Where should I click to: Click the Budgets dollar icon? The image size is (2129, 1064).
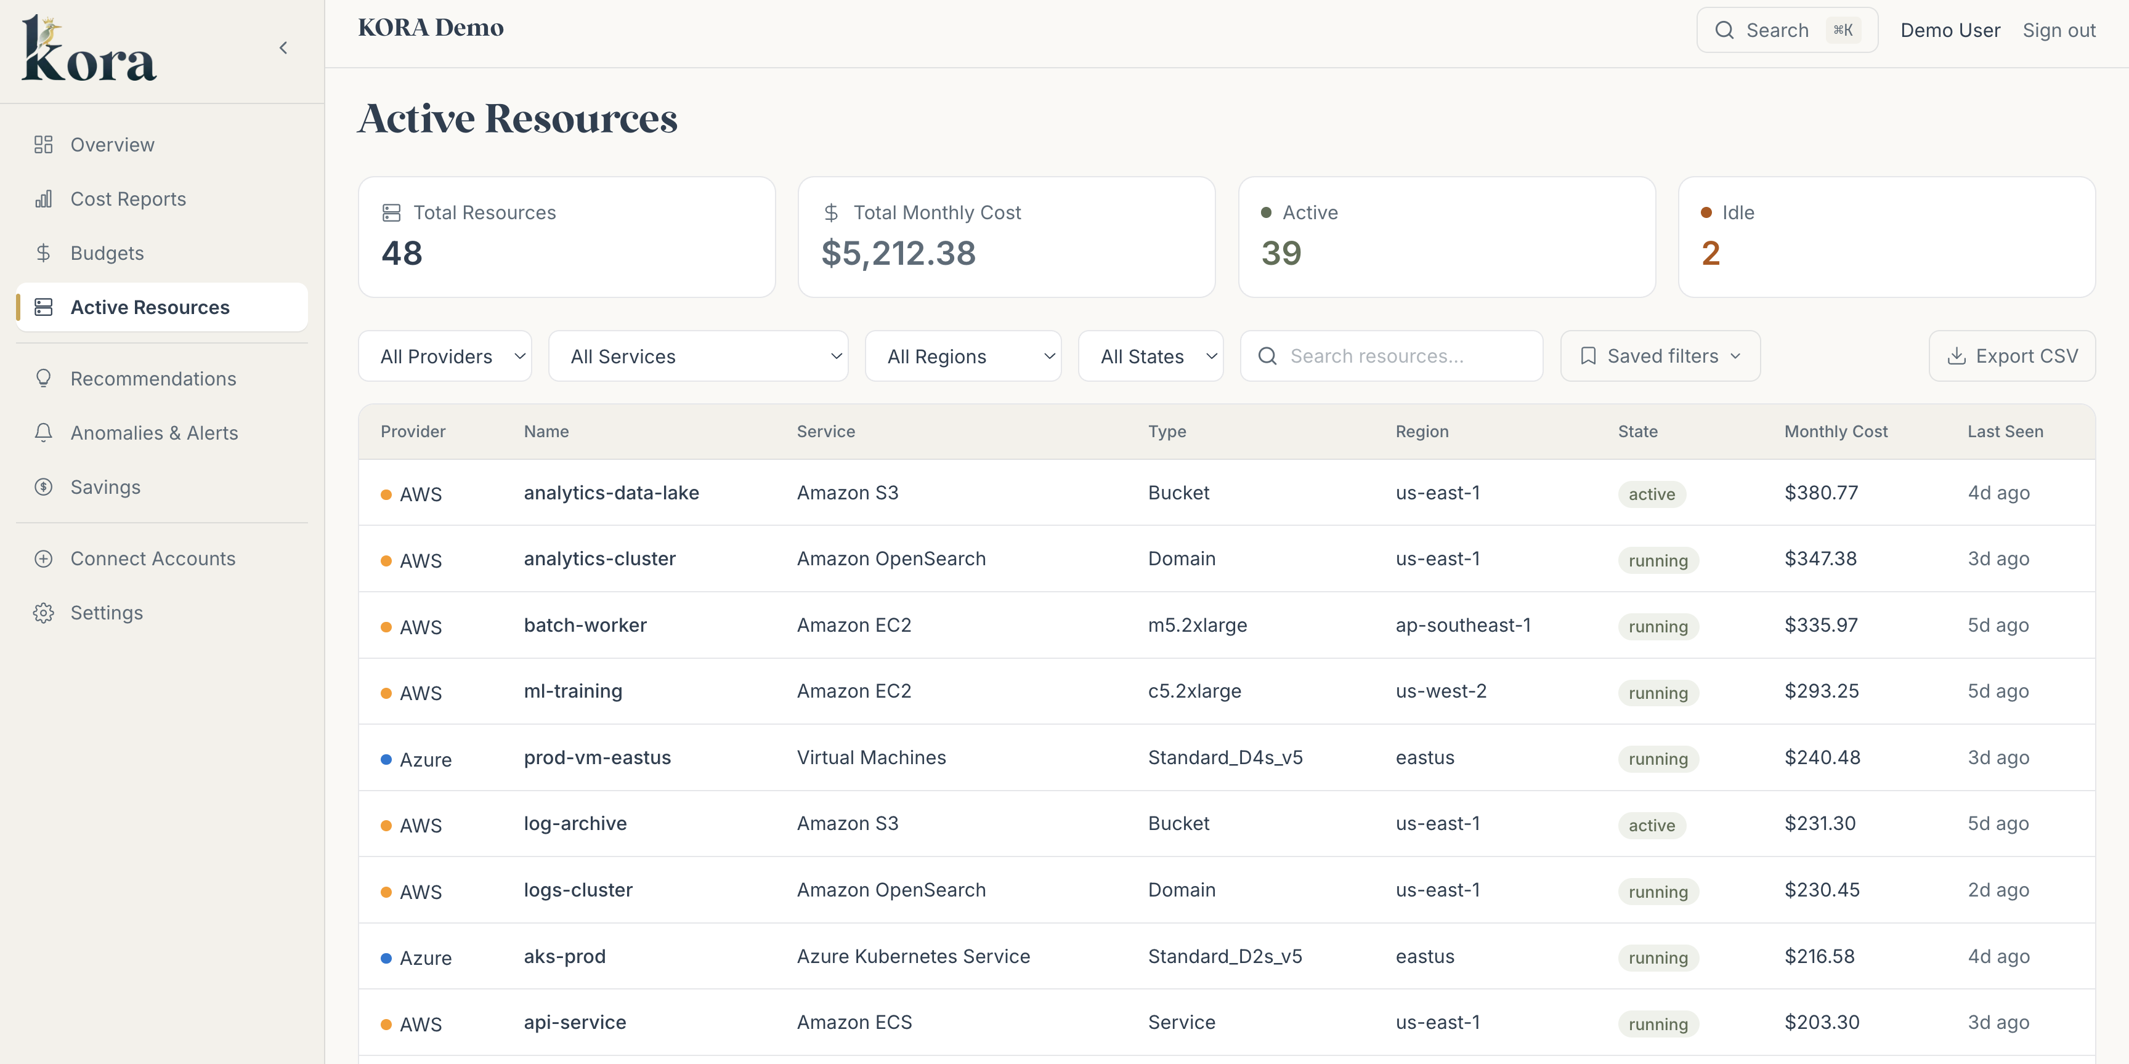(x=44, y=253)
